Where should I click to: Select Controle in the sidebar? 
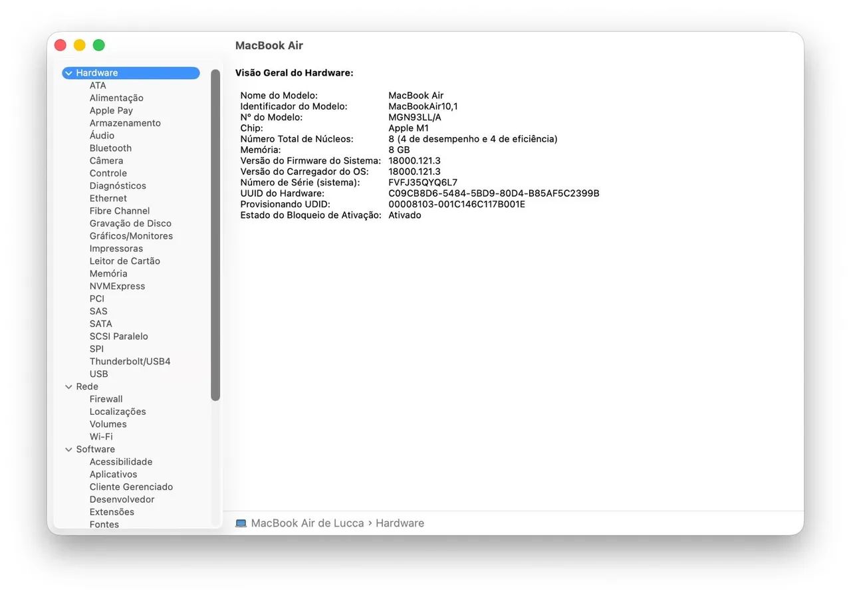pos(108,174)
